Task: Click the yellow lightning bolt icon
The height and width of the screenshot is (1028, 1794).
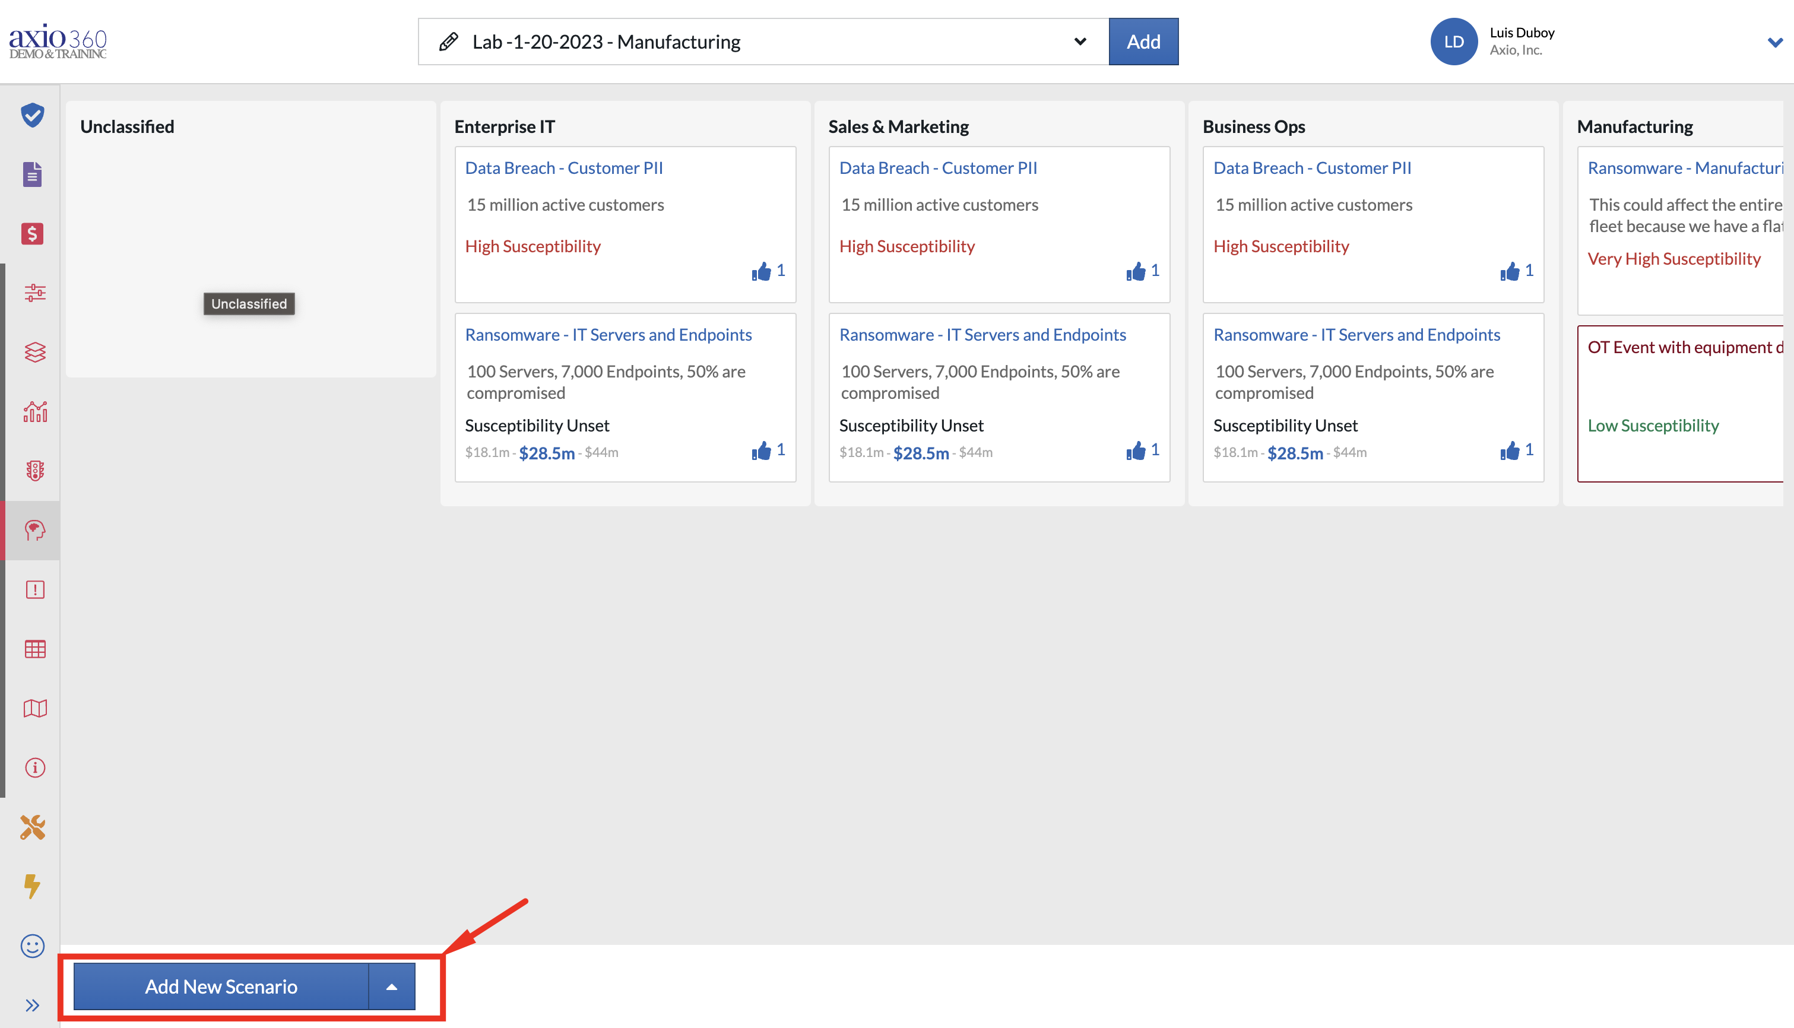Action: pyautogui.click(x=32, y=886)
